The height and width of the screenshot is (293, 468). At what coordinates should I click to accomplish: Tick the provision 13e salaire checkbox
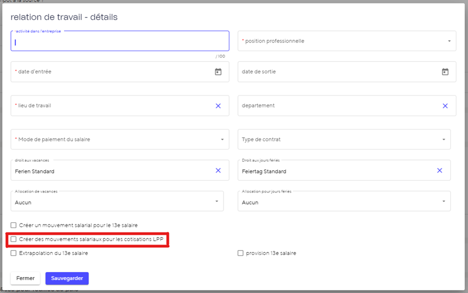pos(241,253)
